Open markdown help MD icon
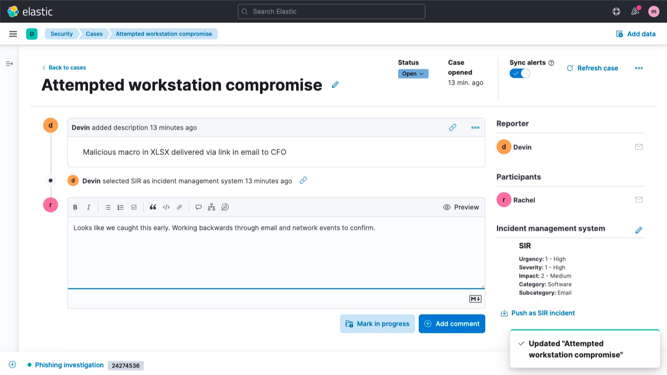The height and width of the screenshot is (375, 667). (475, 299)
